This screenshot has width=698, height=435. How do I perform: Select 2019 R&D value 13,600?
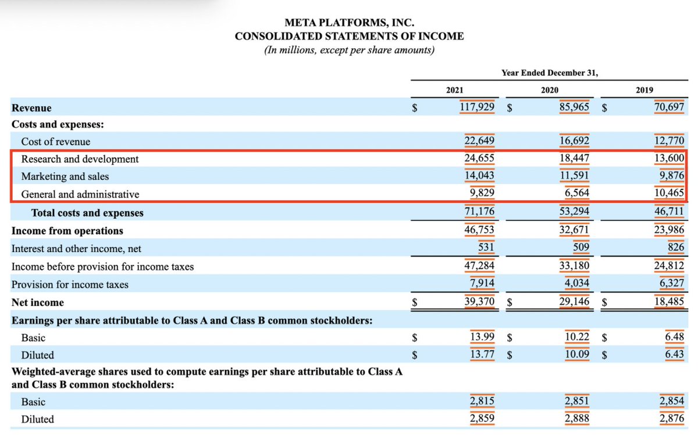click(669, 158)
